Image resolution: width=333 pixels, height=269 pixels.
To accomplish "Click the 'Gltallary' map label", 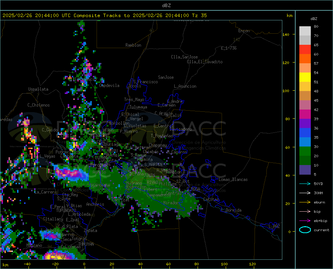I will pyautogui.click(x=53, y=219).
